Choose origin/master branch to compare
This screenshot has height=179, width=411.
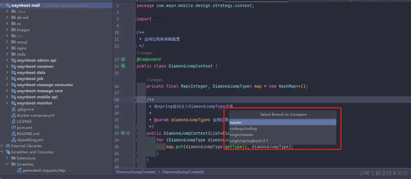coord(282,134)
